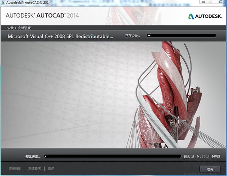
Task: Open the 自述 readme link
Action: (50, 169)
